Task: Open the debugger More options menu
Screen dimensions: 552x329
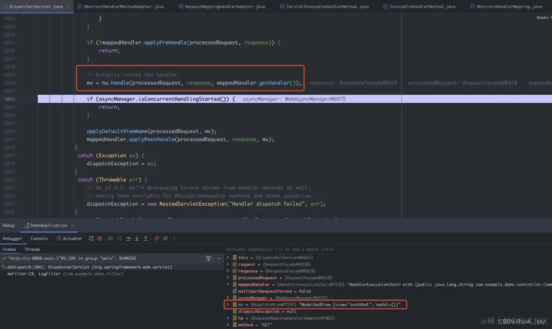Action: 174,238
